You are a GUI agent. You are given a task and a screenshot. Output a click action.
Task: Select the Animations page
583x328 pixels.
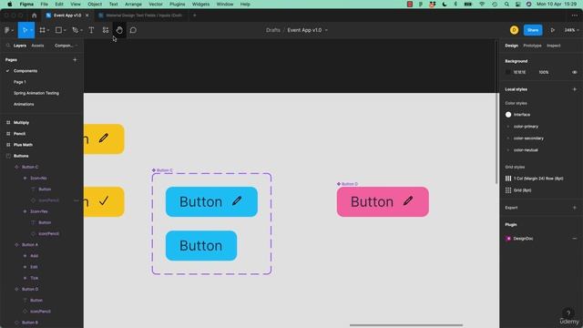click(24, 104)
